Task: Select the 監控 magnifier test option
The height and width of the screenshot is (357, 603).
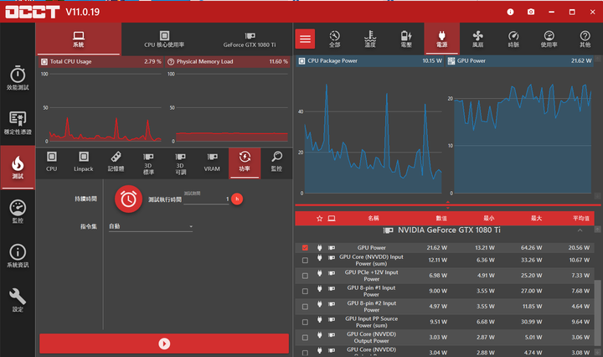Action: [276, 163]
